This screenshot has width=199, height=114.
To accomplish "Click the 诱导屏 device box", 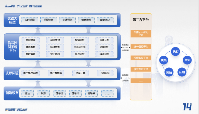I will 91,93.
